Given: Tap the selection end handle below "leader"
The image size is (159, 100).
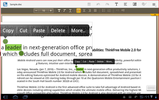Looking at the screenshot, I should 84,72.
